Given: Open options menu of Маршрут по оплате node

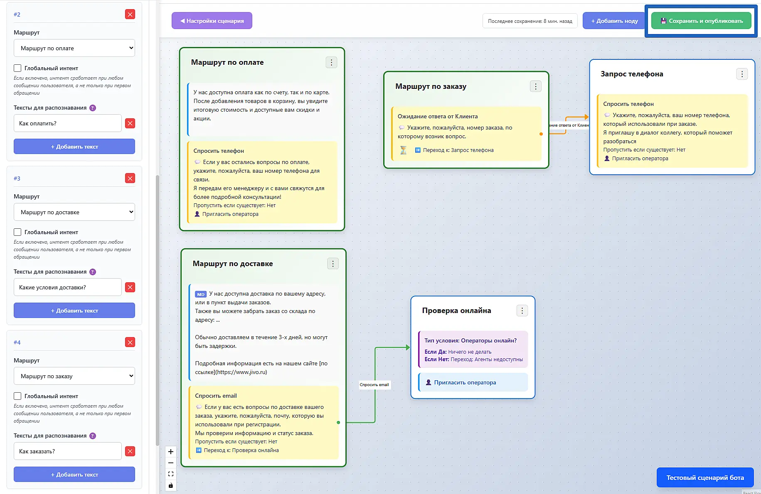Looking at the screenshot, I should pos(331,63).
